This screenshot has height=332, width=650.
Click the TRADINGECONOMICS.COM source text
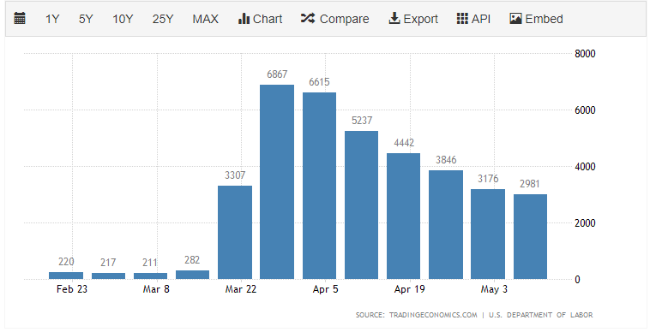433,315
